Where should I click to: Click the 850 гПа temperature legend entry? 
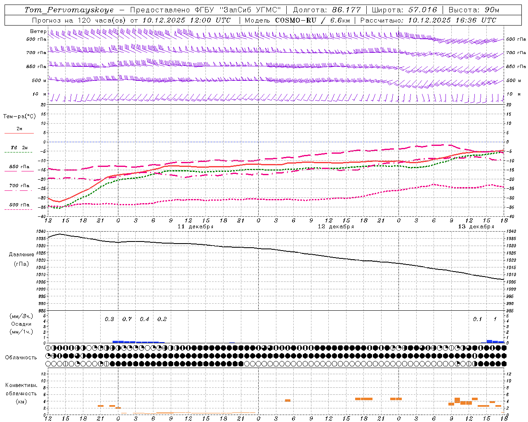pos(19,167)
